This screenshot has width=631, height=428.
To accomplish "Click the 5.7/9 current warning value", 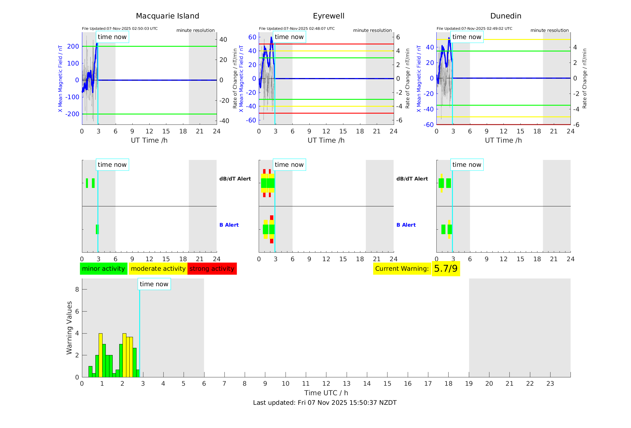I will tap(446, 269).
